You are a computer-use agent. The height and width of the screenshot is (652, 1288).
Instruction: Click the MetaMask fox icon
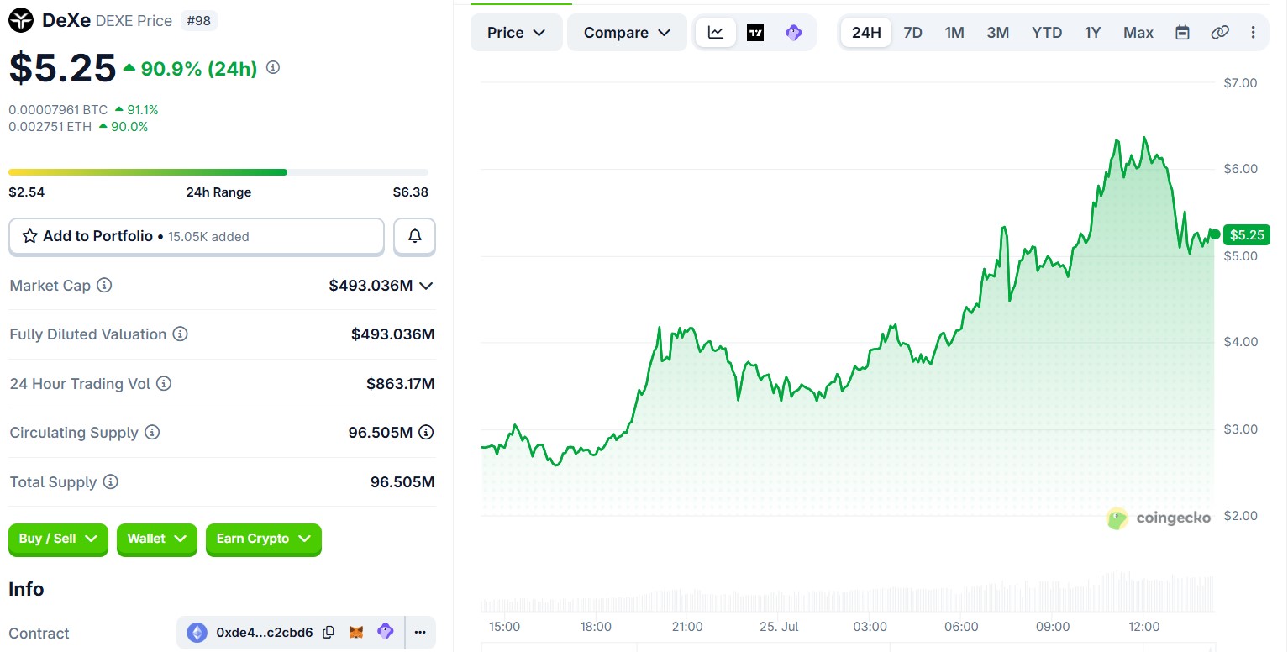click(x=356, y=632)
